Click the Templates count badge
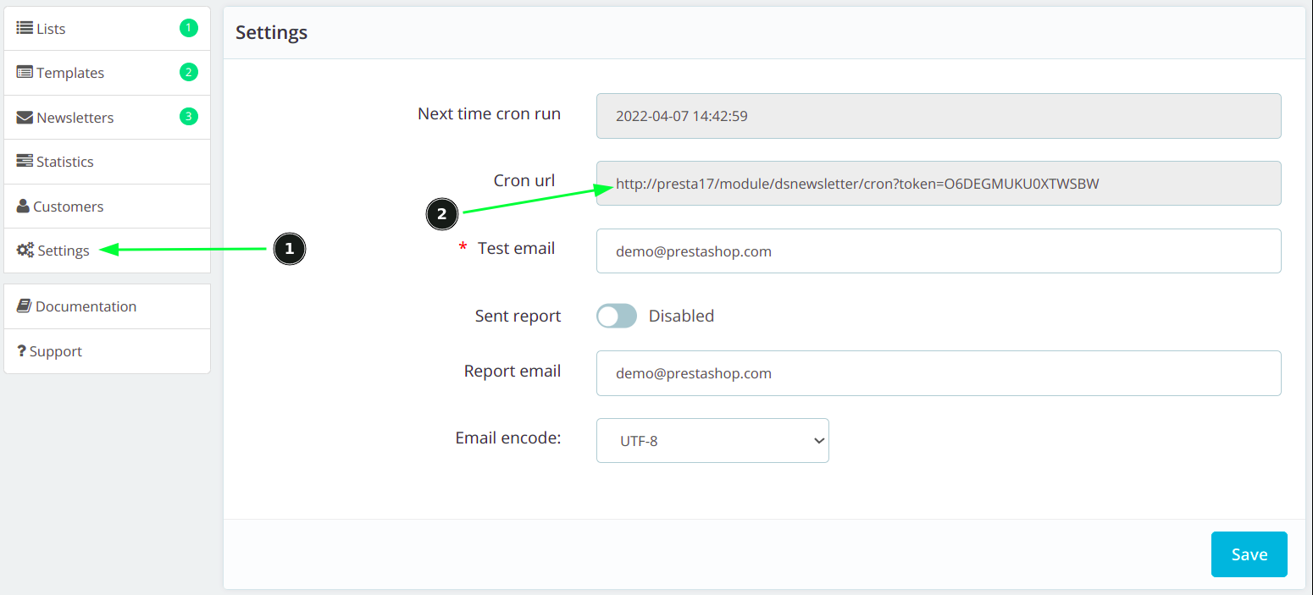The width and height of the screenshot is (1313, 595). pos(189,72)
